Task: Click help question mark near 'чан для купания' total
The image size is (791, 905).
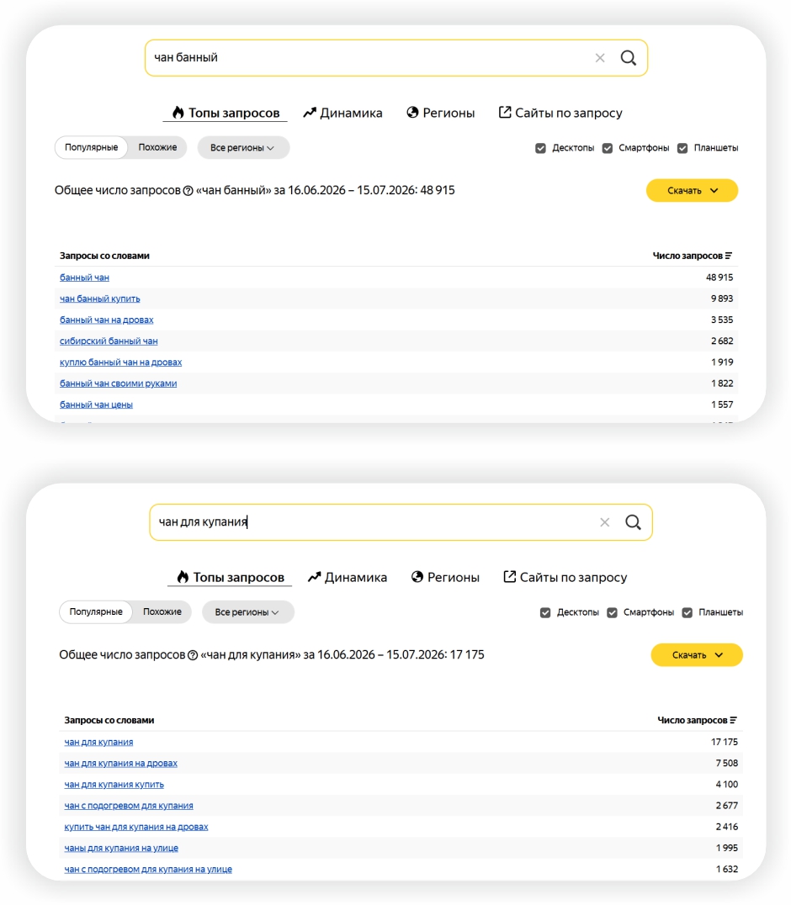Action: click(x=192, y=655)
